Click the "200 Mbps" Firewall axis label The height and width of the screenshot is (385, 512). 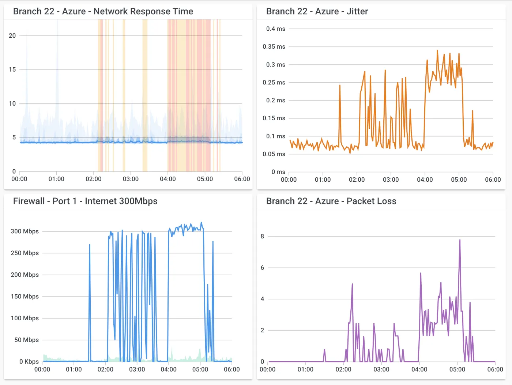pos(25,275)
